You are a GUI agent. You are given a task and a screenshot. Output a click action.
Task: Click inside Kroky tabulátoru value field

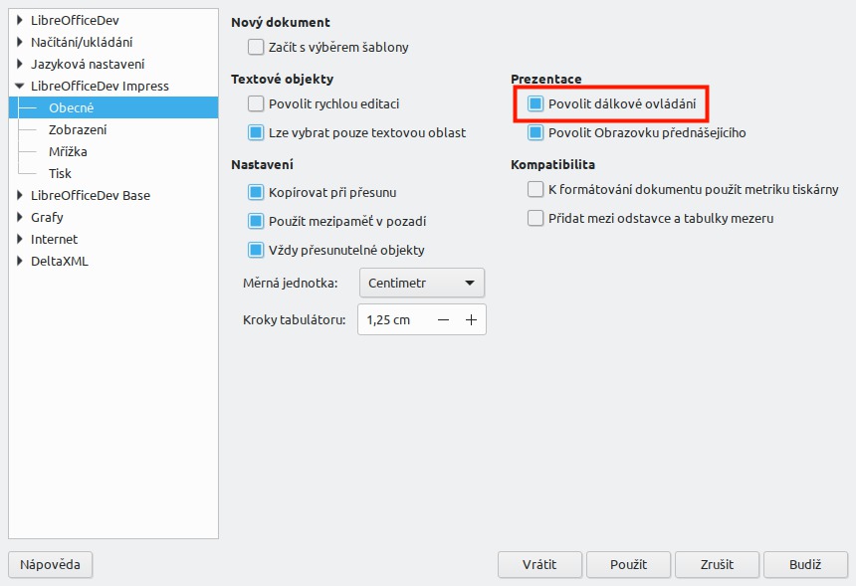click(396, 319)
